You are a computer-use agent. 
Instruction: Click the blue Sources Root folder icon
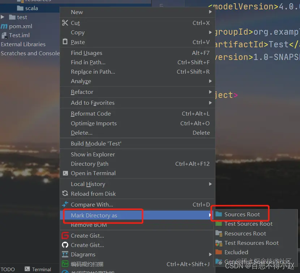point(219,214)
